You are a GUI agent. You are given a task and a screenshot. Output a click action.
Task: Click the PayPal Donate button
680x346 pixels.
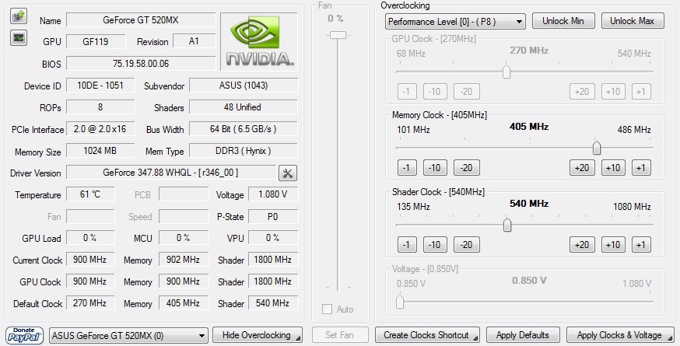pos(23,335)
